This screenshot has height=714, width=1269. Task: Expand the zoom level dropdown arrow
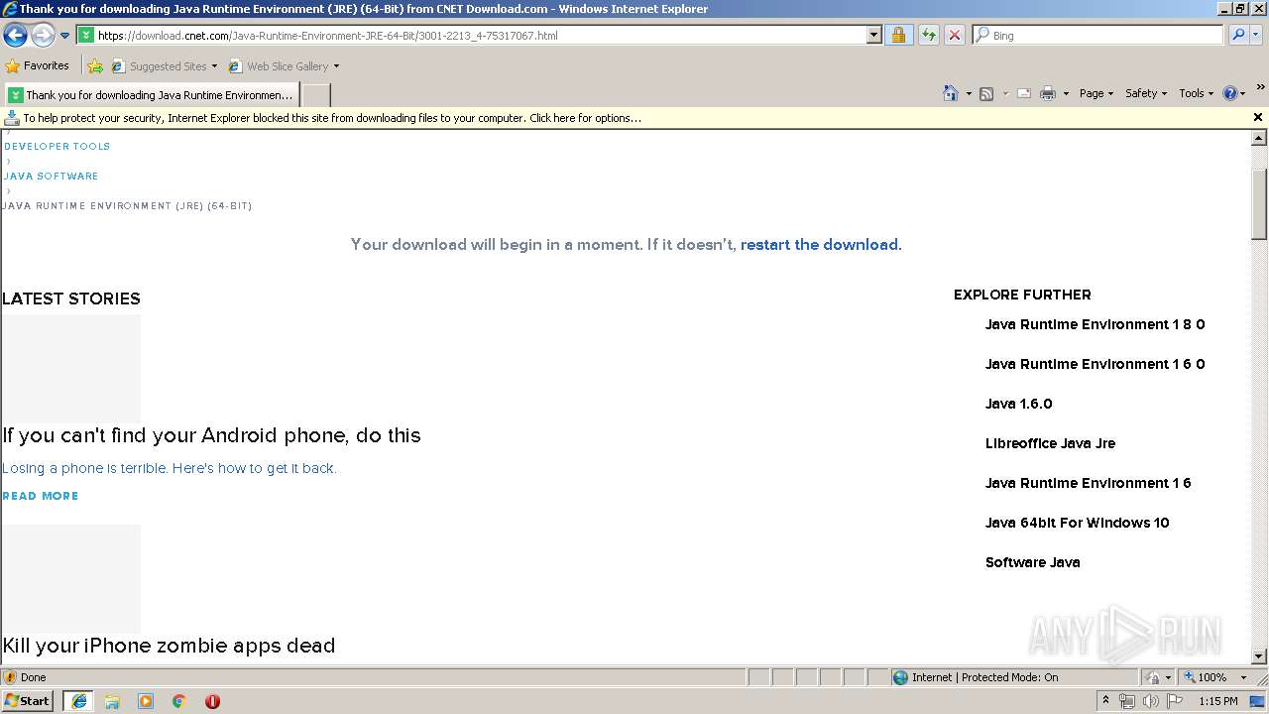coord(1243,677)
